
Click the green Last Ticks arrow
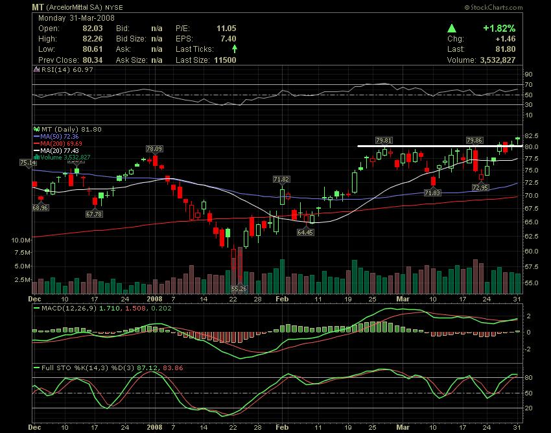(235, 49)
